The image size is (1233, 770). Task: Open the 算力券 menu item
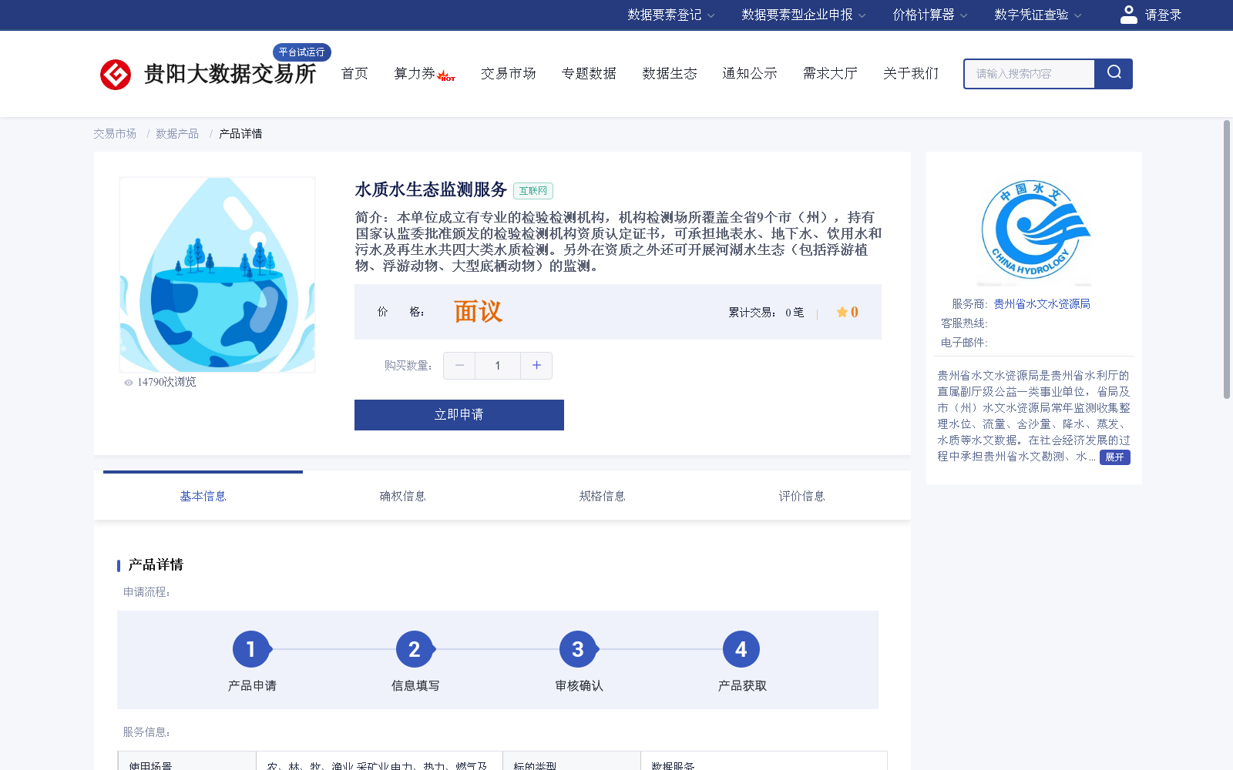pos(415,73)
